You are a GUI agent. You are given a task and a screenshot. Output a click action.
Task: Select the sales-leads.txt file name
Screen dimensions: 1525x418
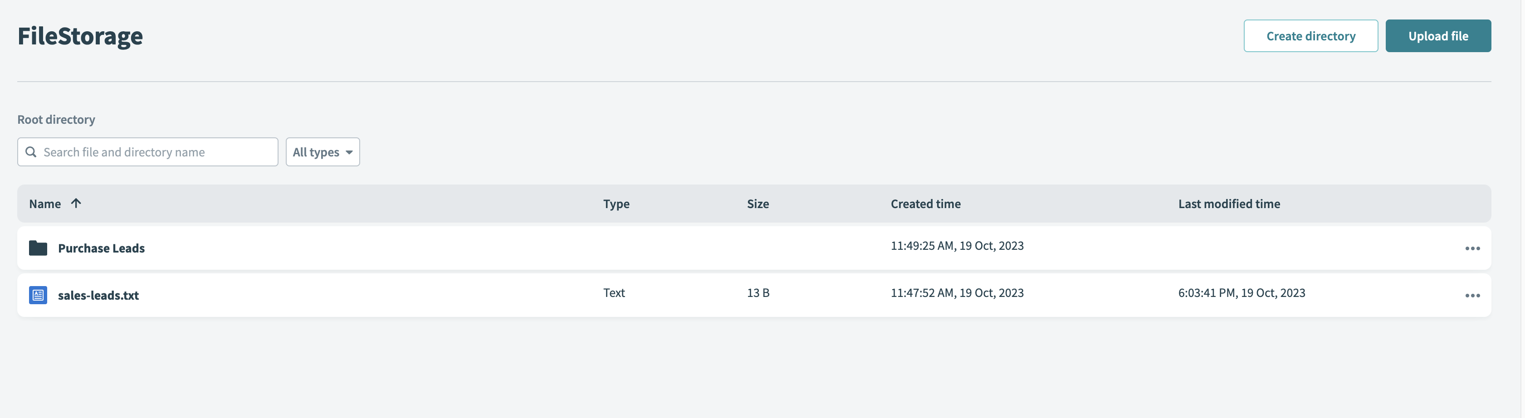98,295
